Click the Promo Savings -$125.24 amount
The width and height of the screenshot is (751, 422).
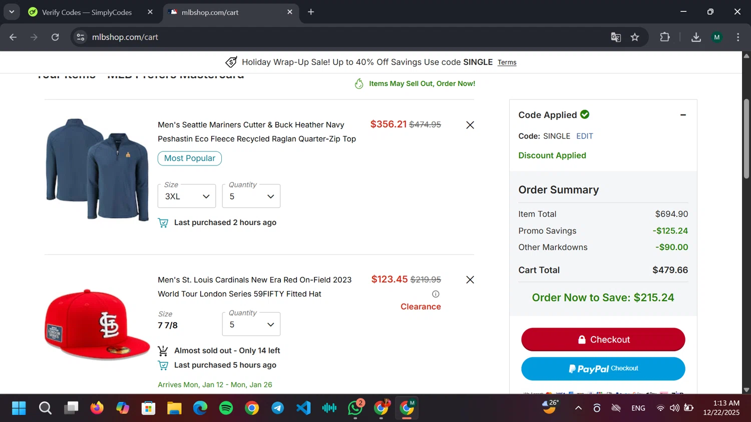pos(670,231)
